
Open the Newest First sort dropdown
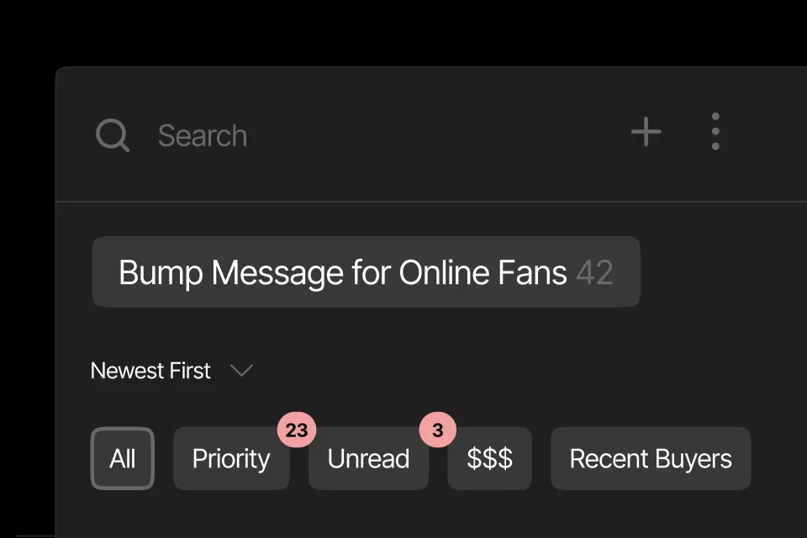[171, 371]
